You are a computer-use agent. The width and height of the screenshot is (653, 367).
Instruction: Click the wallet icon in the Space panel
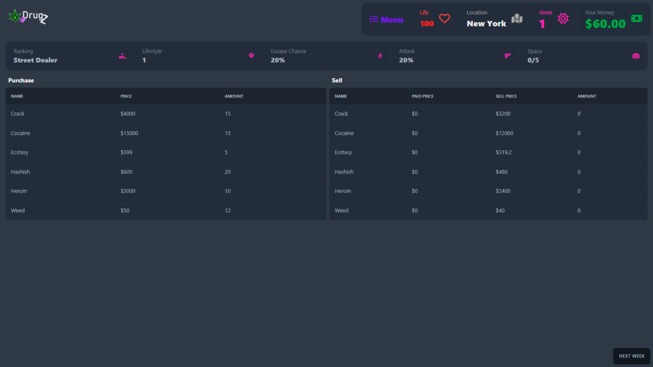[x=636, y=56]
